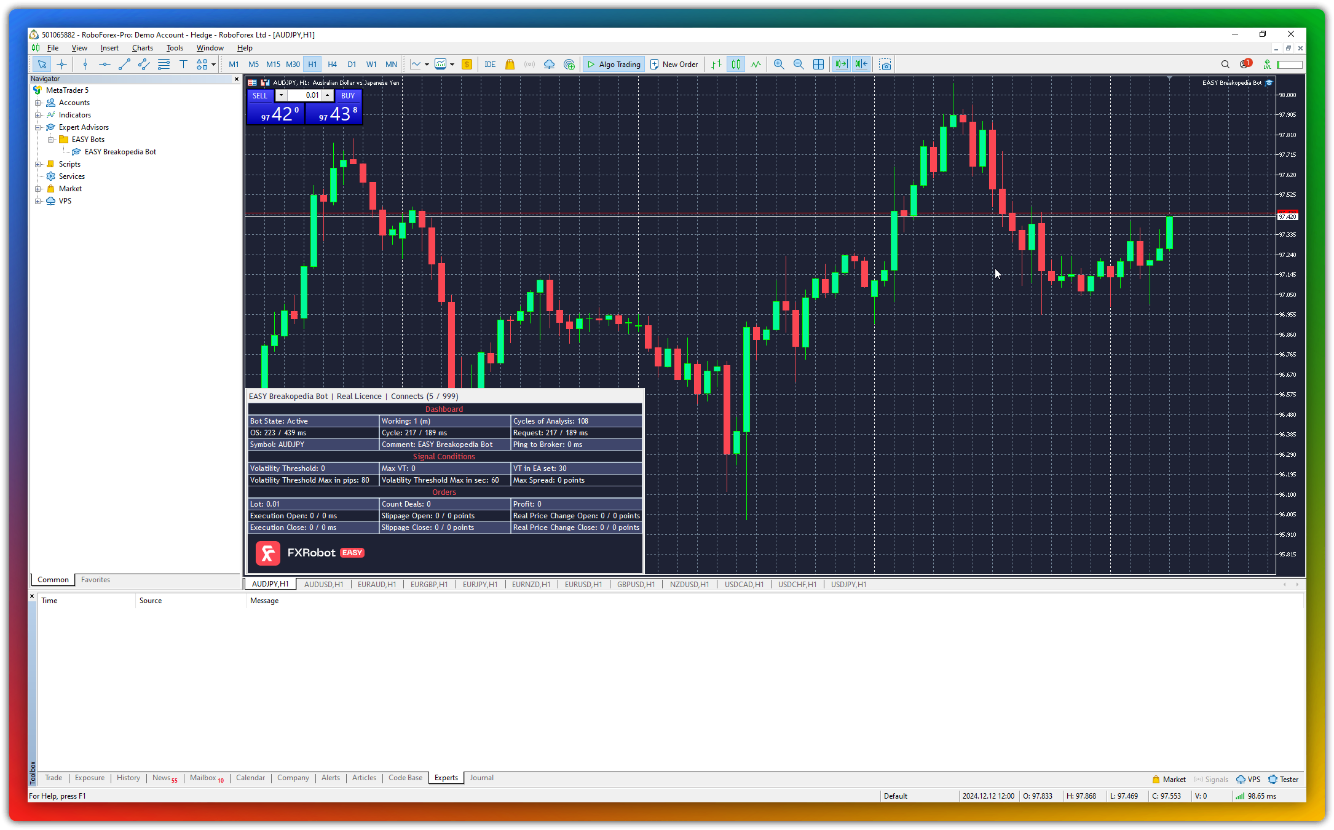Close the Navigator panel
Image resolution: width=1334 pixels, height=830 pixels.
click(237, 79)
